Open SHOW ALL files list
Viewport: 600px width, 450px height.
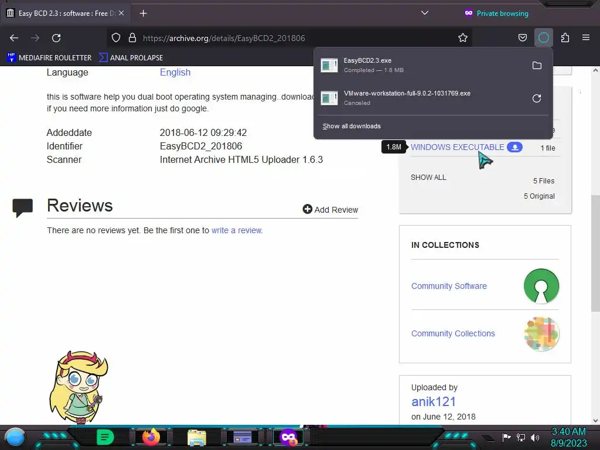click(x=428, y=178)
